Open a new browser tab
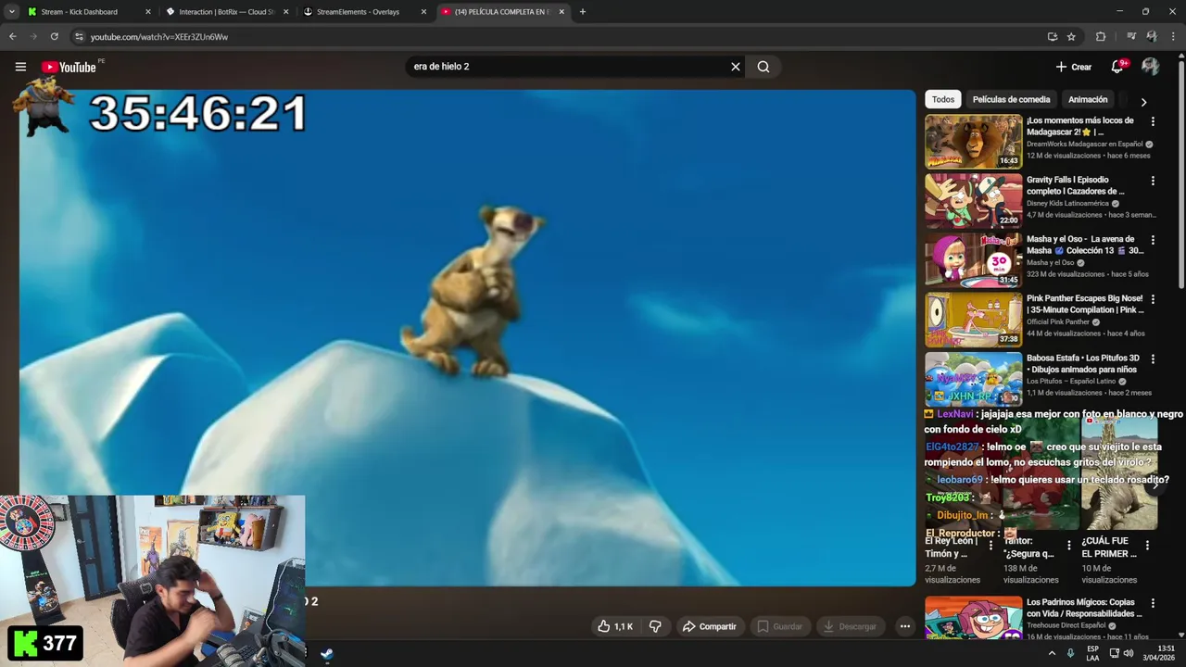Viewport: 1186px width, 667px height. coord(582,12)
